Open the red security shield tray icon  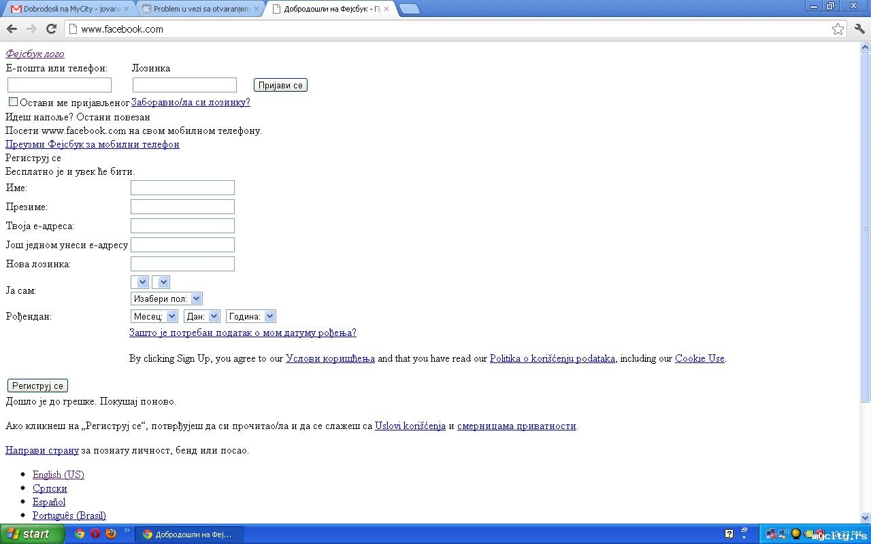tap(820, 534)
